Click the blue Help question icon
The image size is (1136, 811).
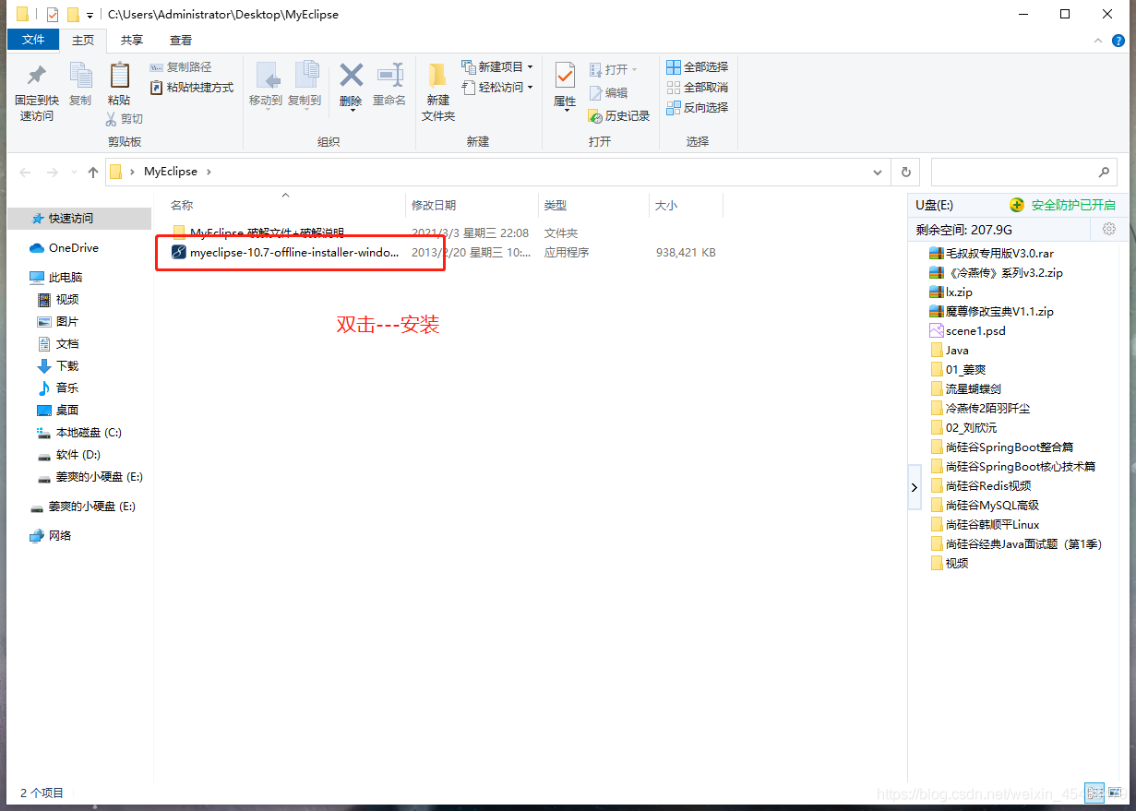pos(1118,41)
